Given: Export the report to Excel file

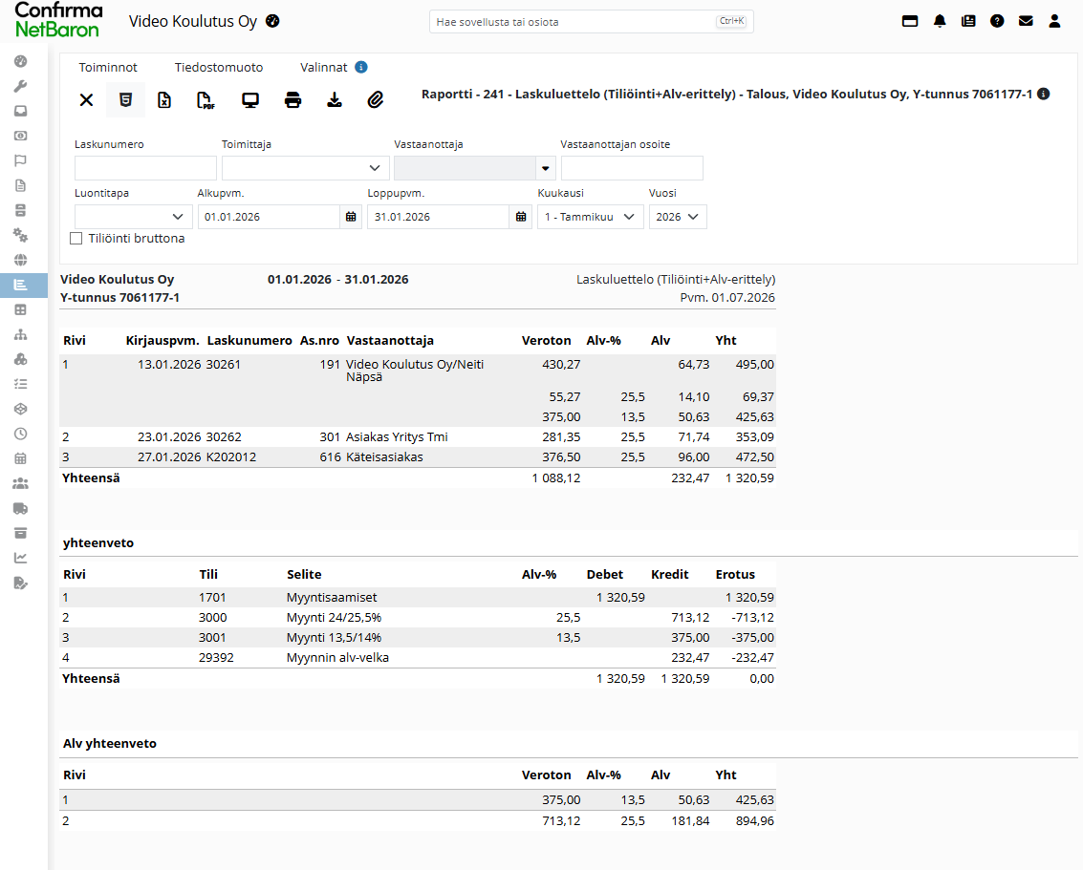Looking at the screenshot, I should pos(164,100).
